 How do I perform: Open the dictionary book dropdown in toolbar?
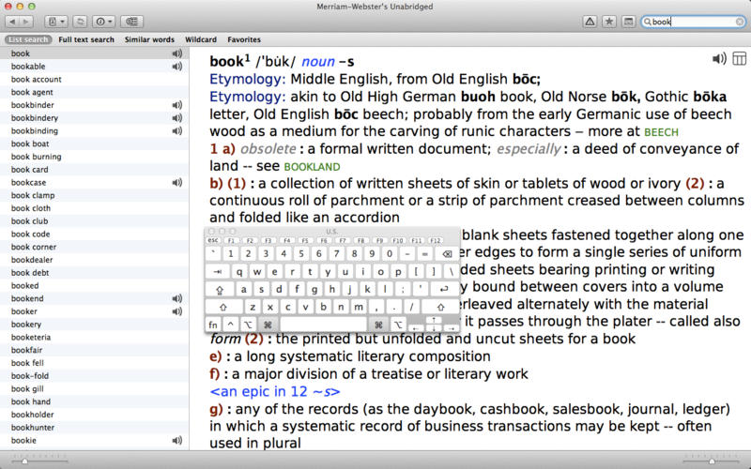point(56,21)
